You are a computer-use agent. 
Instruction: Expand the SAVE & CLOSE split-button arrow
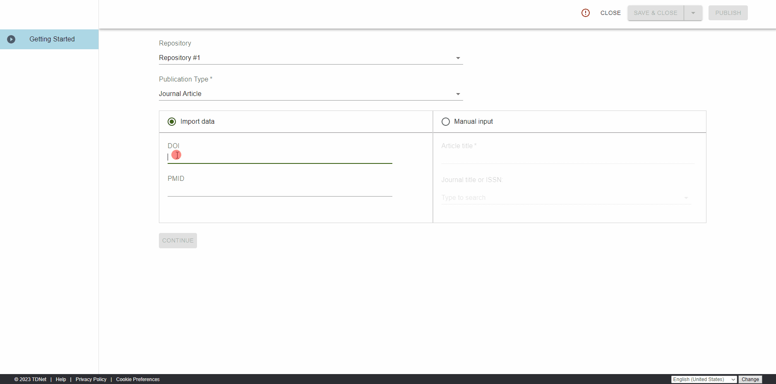coord(693,13)
